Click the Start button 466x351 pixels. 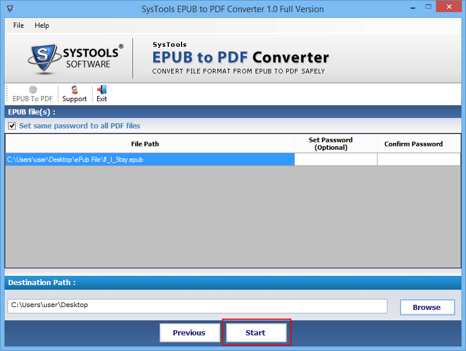256,332
